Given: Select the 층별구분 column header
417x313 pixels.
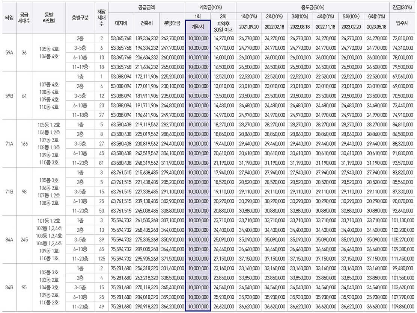Looking at the screenshot, I should click(80, 18).
